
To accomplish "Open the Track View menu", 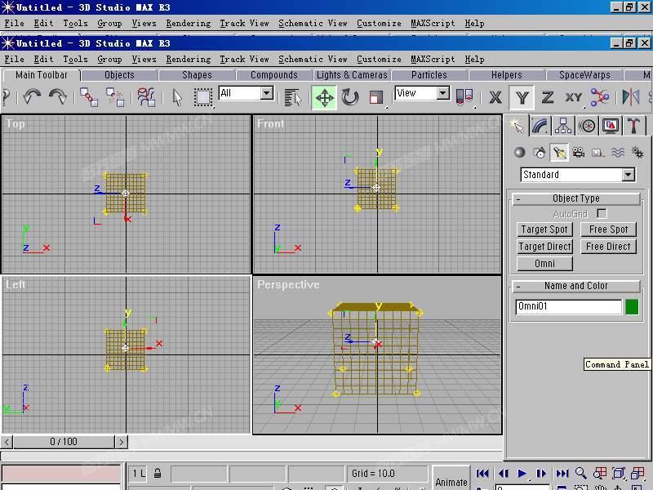I will tap(244, 59).
